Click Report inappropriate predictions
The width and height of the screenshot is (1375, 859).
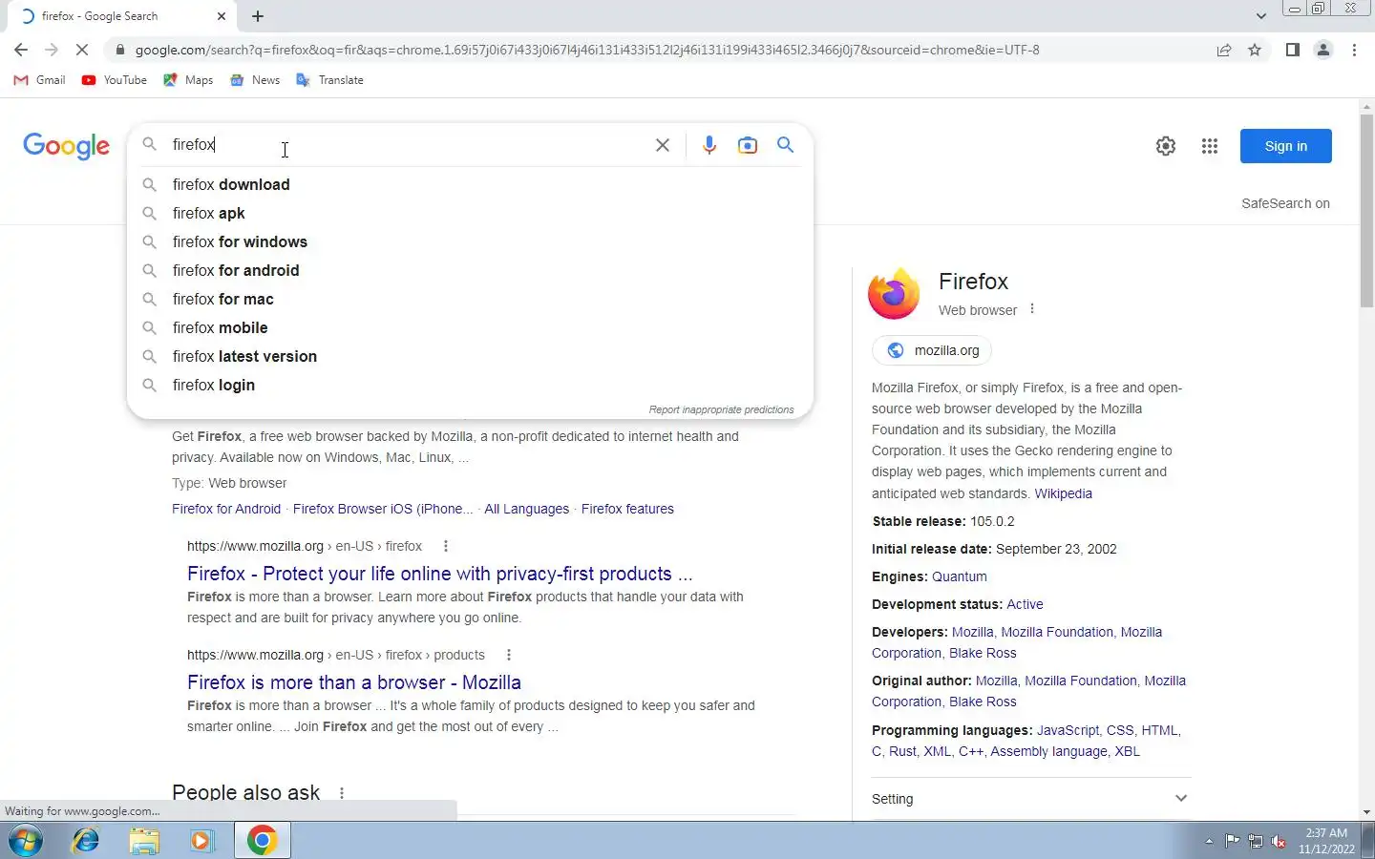coord(721,409)
